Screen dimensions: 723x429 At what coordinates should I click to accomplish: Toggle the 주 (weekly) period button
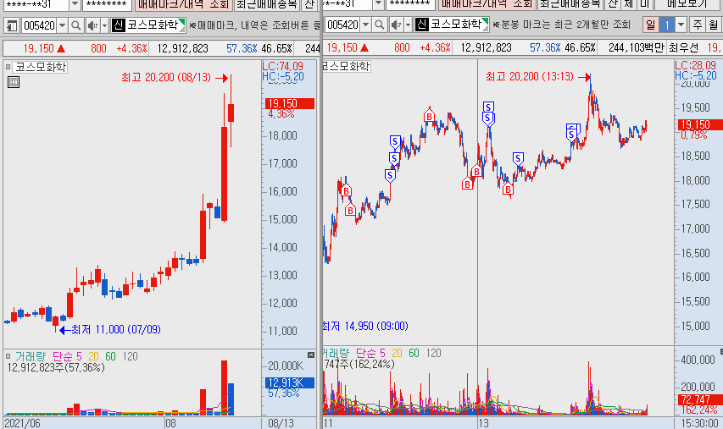pyautogui.click(x=697, y=25)
